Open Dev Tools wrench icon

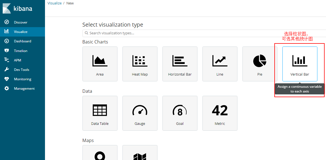pos(7,69)
